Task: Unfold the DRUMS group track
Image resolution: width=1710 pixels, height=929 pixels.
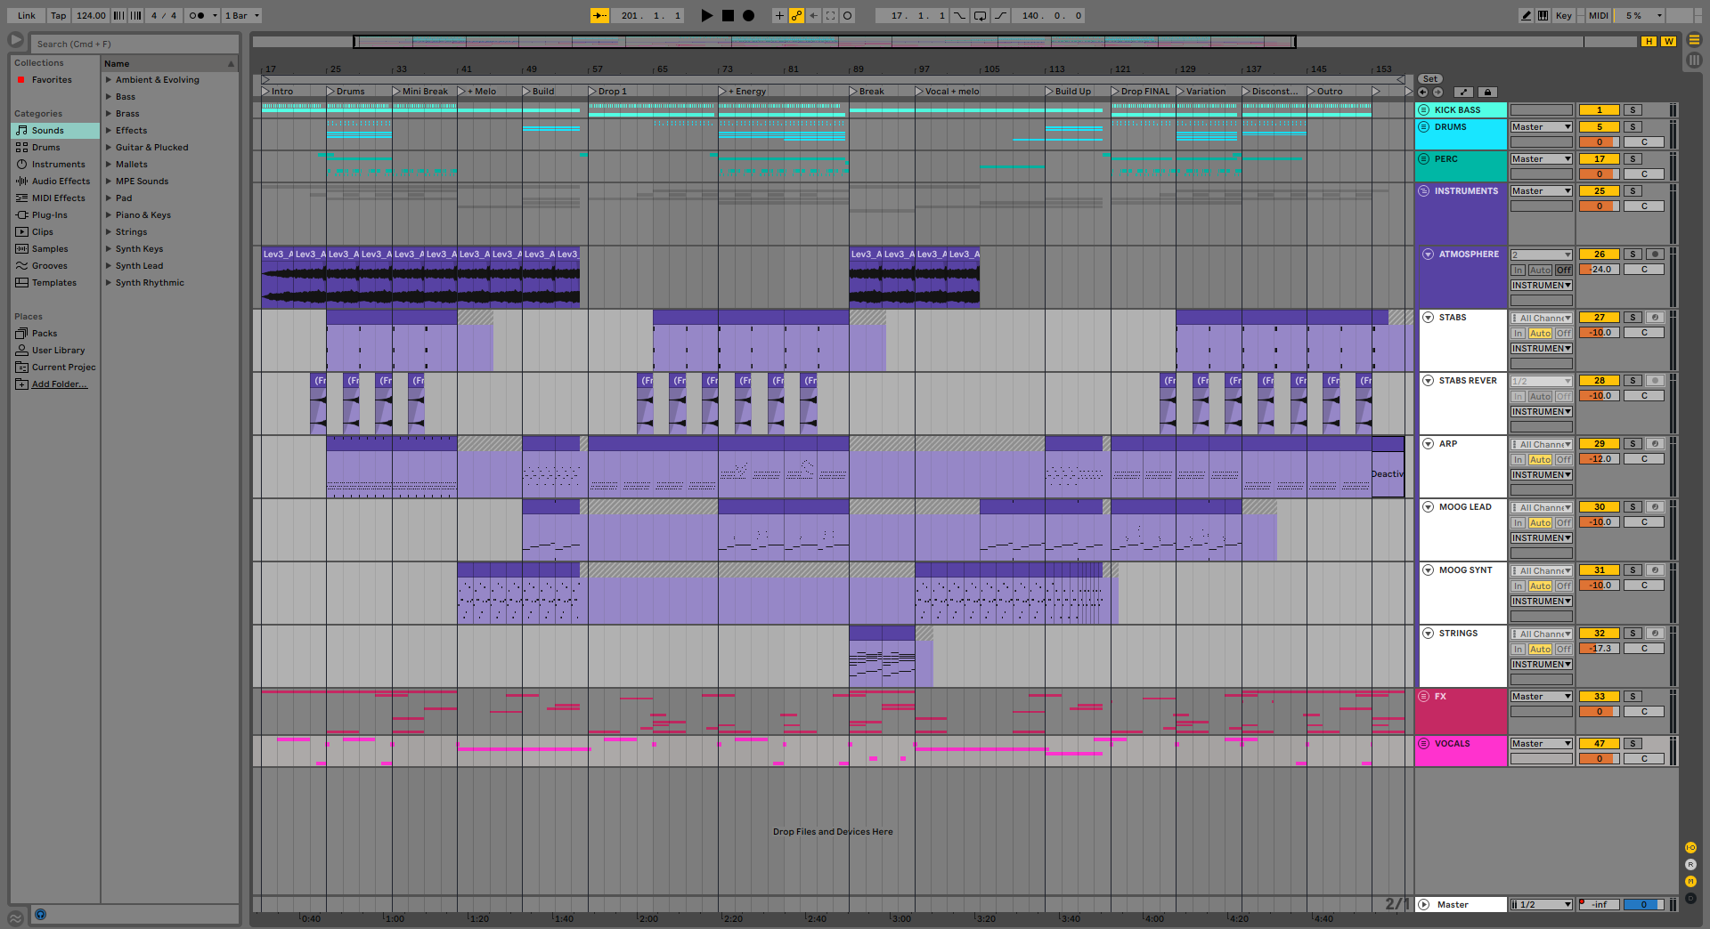Action: pyautogui.click(x=1423, y=127)
